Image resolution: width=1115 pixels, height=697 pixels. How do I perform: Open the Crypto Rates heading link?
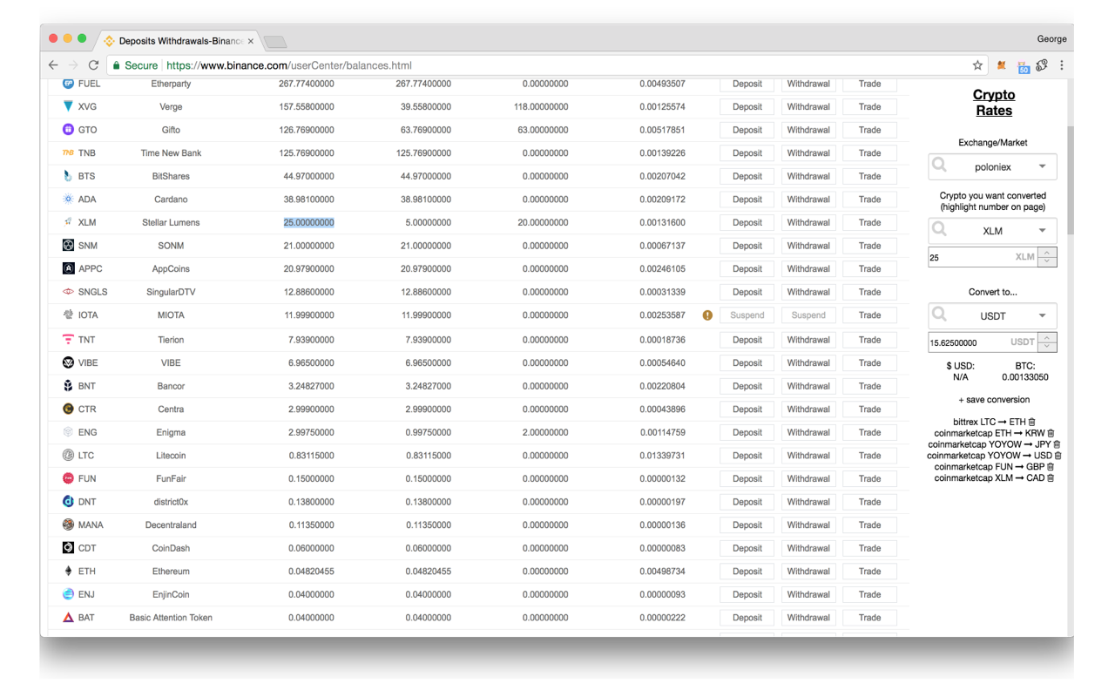coord(994,103)
